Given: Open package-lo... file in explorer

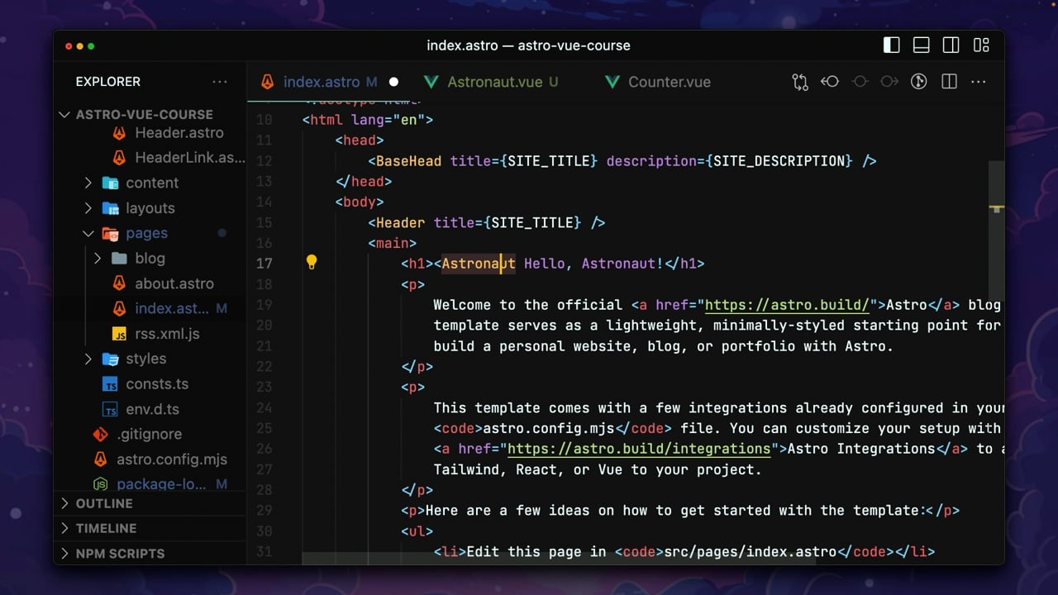Looking at the screenshot, I should click(x=161, y=484).
